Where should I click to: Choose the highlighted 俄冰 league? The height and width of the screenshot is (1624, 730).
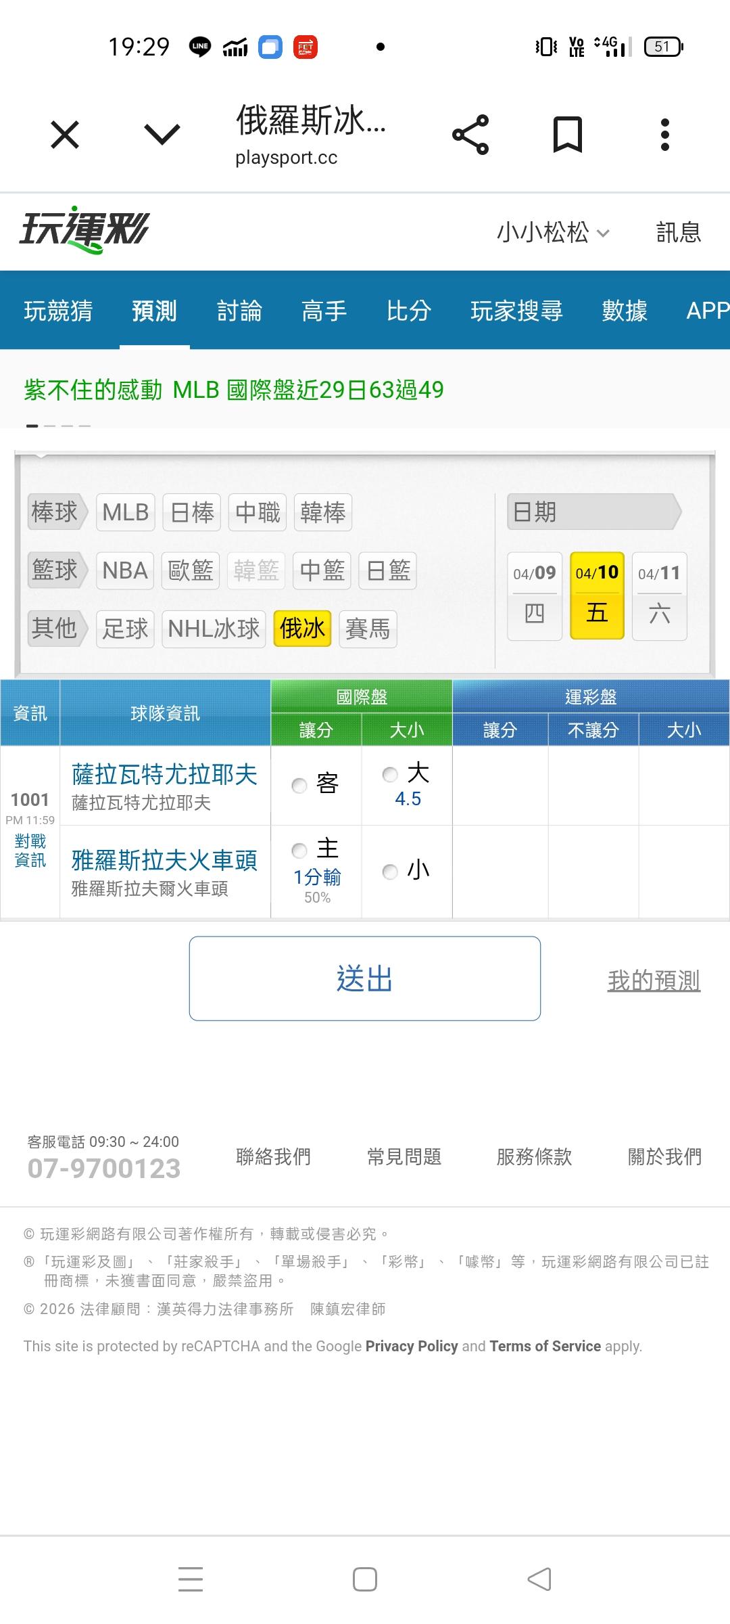tap(302, 629)
